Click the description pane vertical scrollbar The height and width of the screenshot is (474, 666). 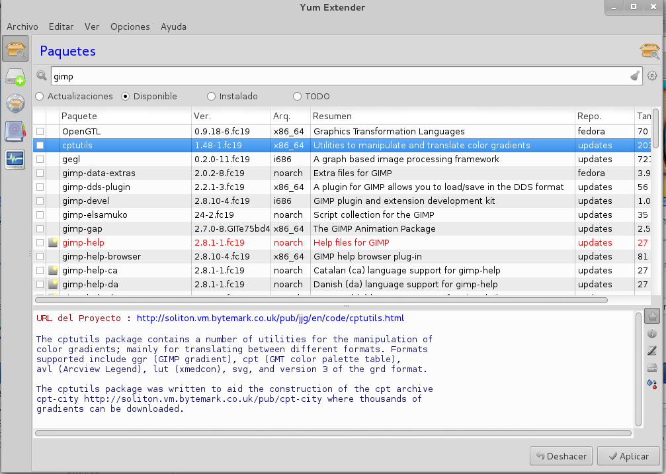pyautogui.click(x=638, y=369)
